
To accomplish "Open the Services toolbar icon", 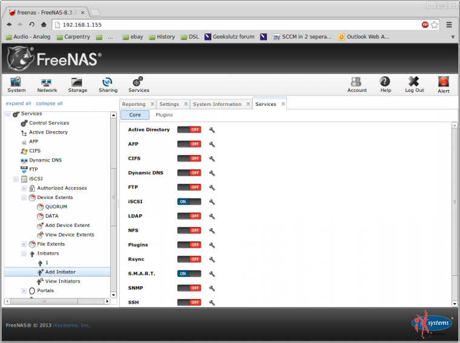I will 139,85.
